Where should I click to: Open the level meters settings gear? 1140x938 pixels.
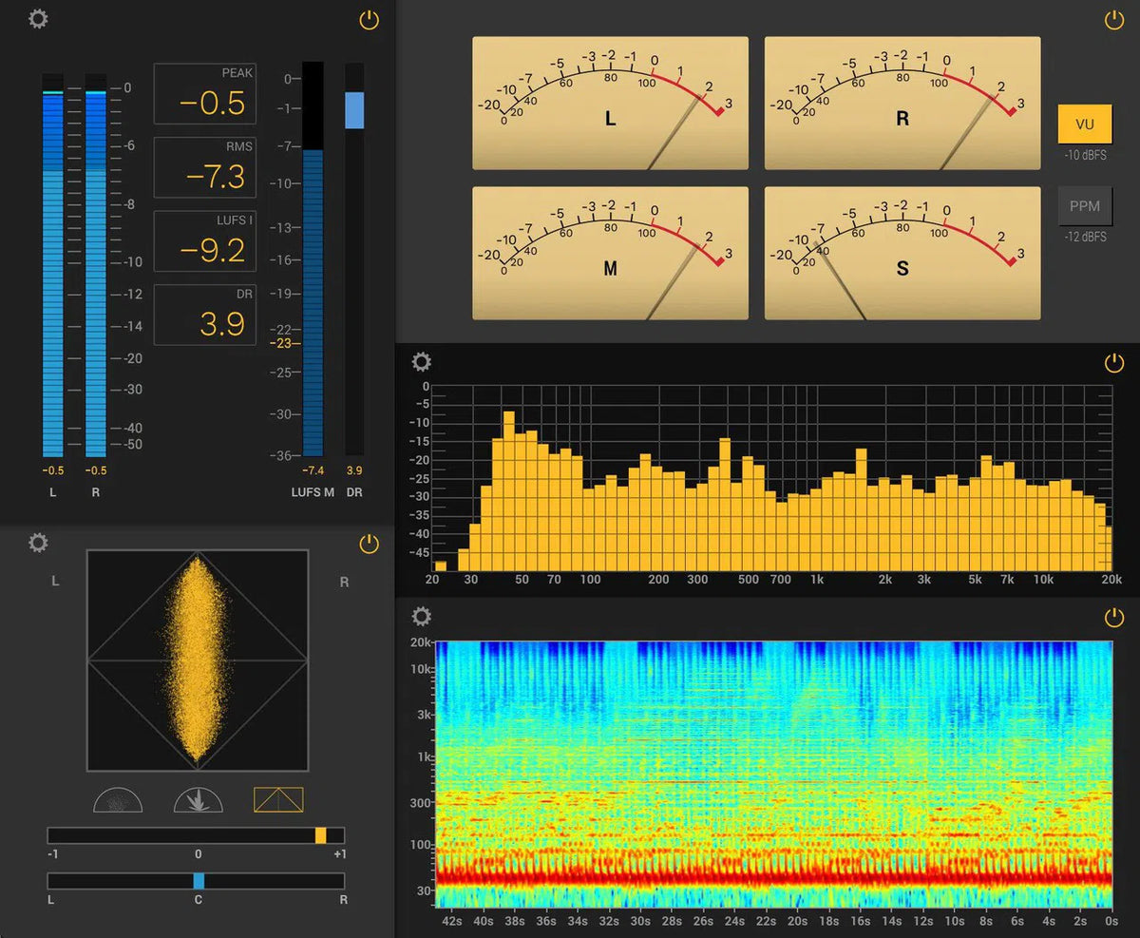[x=38, y=18]
